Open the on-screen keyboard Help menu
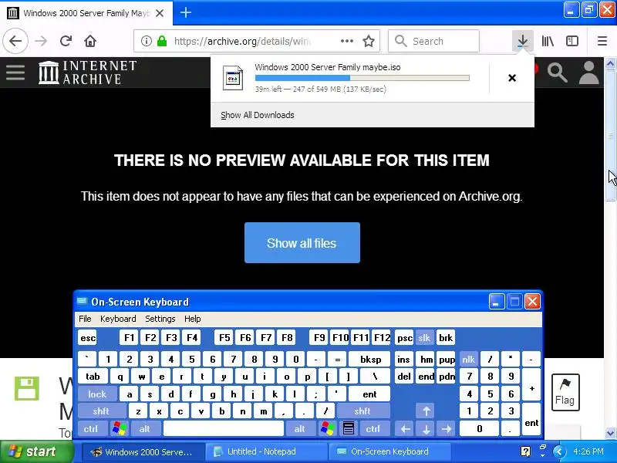This screenshot has width=617, height=463. click(192, 319)
